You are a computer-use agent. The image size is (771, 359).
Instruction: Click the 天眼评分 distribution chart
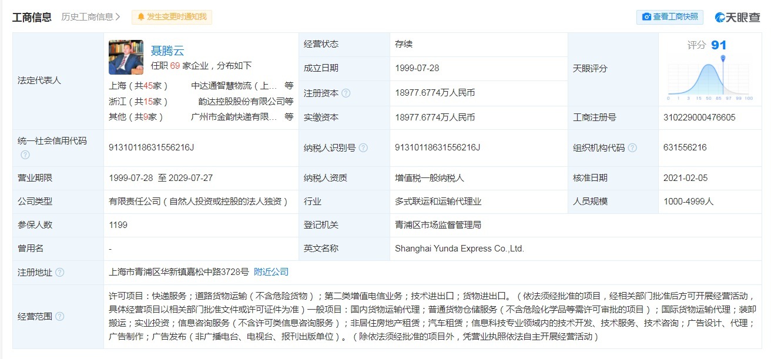point(710,78)
